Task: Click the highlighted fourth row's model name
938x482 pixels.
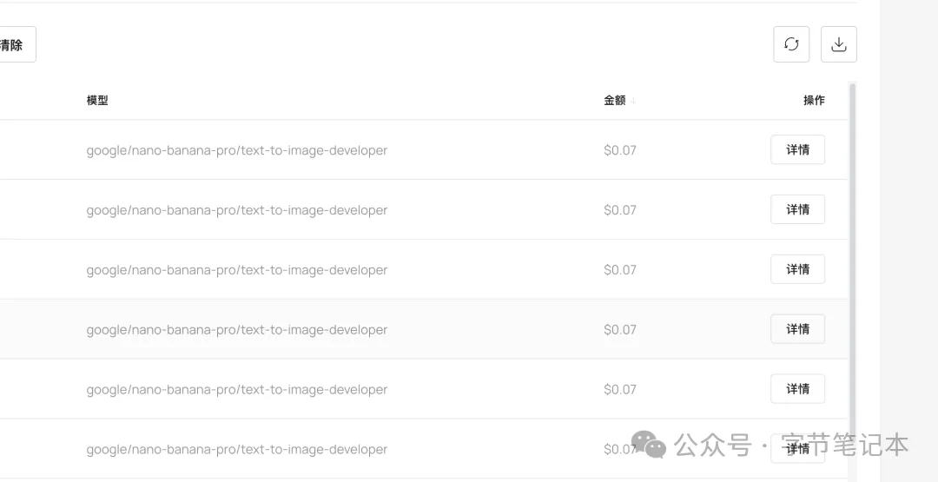Action: point(236,330)
